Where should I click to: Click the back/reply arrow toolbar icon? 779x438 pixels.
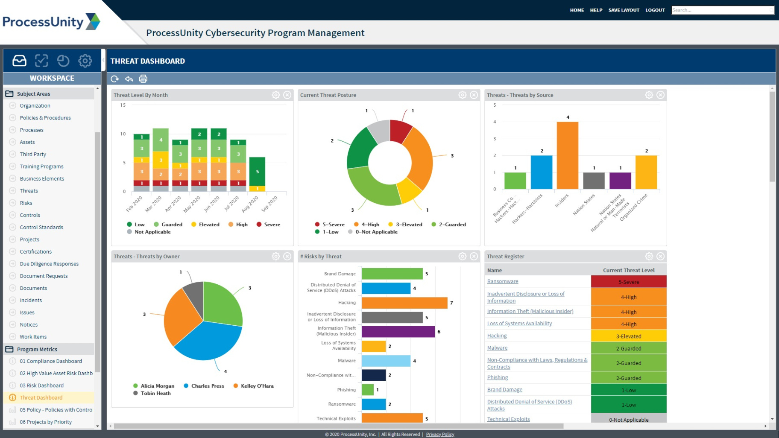point(129,79)
